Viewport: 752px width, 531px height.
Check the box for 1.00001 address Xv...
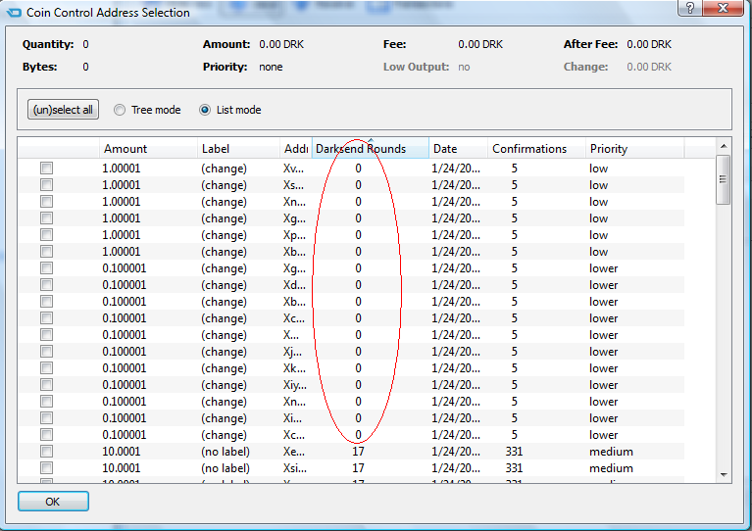pyautogui.click(x=46, y=169)
